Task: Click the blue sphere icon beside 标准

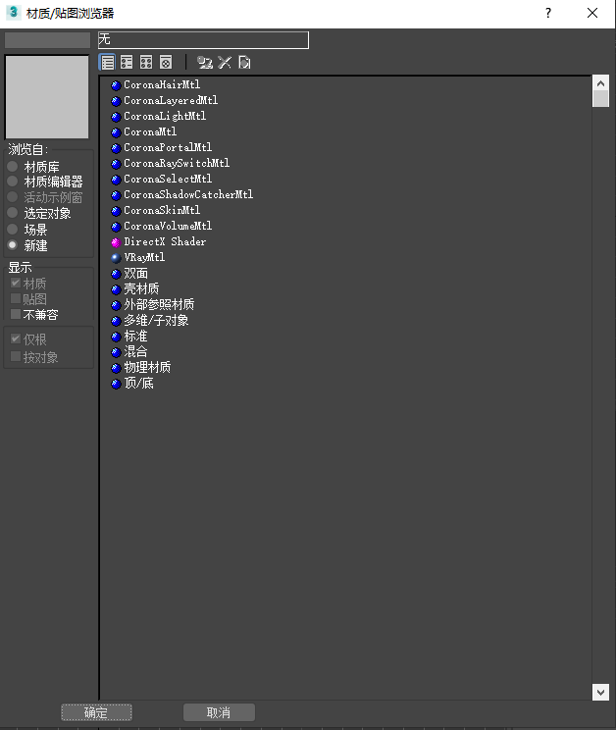Action: point(117,337)
